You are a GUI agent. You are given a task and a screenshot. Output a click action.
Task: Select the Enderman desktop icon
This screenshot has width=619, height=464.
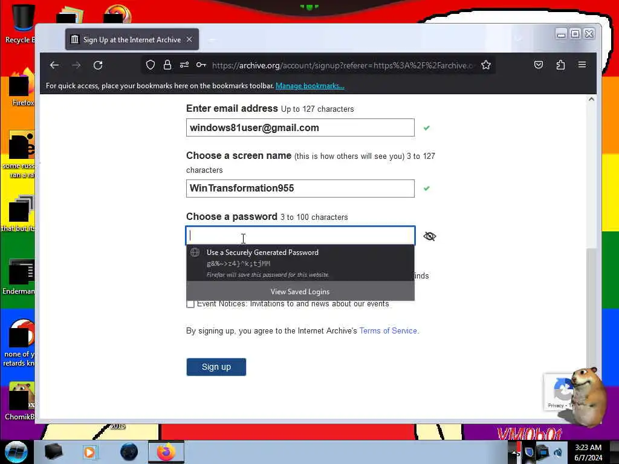pyautogui.click(x=19, y=276)
